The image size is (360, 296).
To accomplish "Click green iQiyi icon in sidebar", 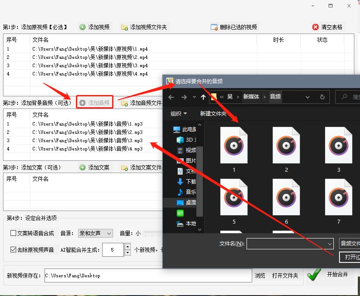I will (x=180, y=213).
